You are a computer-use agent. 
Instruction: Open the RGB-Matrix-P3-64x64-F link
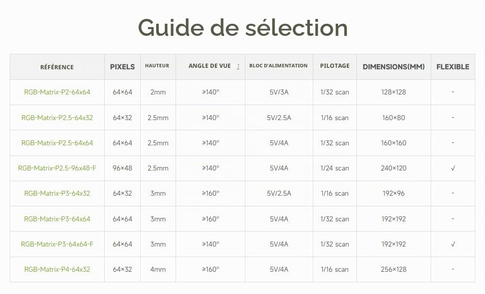coord(57,244)
